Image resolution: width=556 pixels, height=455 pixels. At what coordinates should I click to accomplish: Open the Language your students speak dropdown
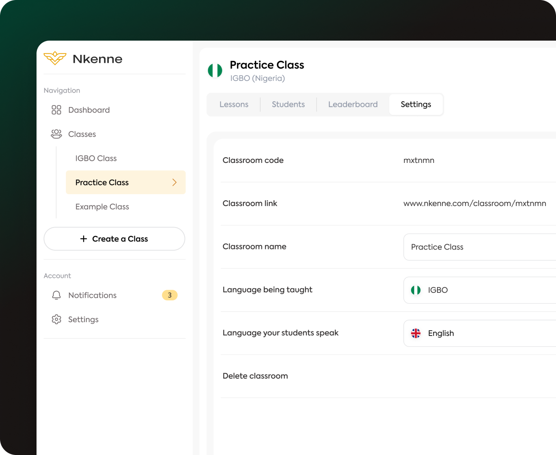tap(479, 333)
